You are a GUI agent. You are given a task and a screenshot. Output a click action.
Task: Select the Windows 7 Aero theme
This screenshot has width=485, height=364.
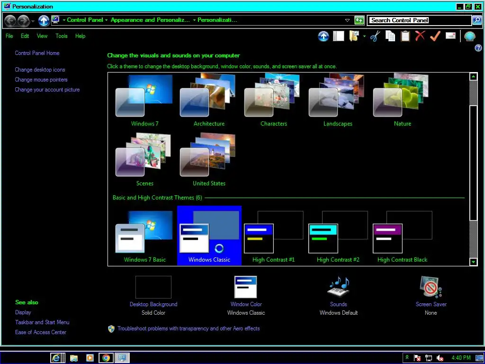[144, 100]
